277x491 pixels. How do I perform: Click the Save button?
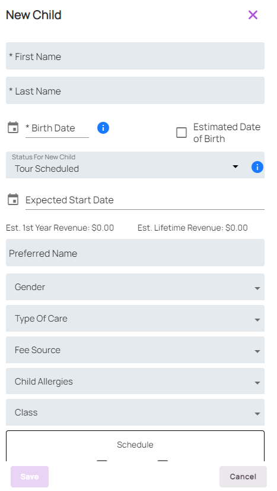[x=30, y=477]
